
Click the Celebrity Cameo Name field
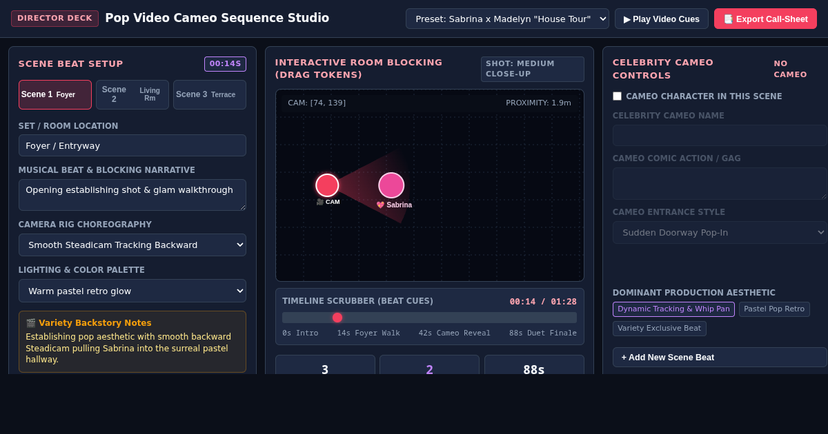click(x=720, y=135)
